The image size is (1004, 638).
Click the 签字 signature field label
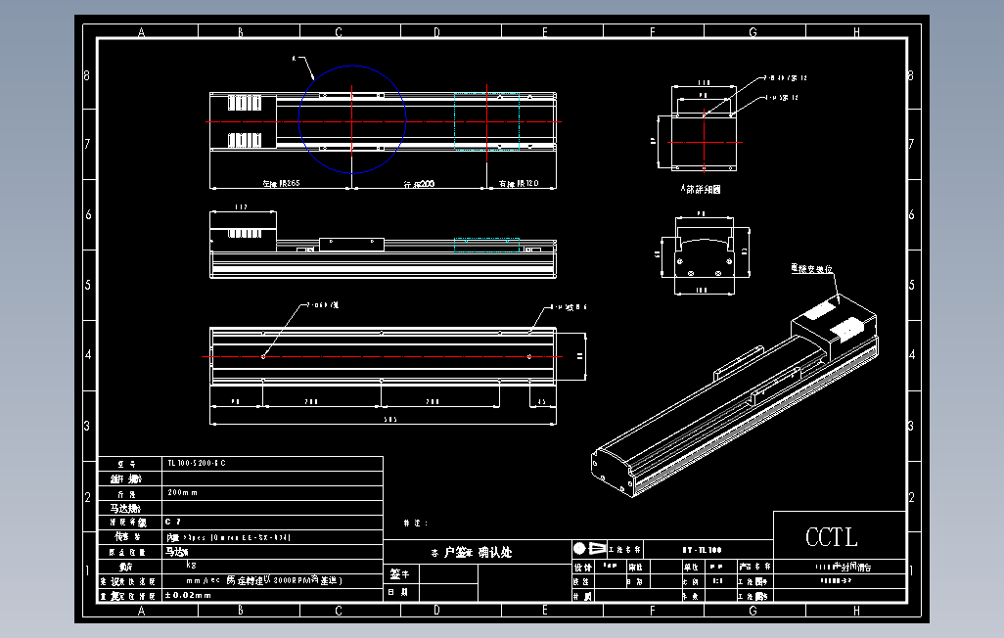tap(399, 574)
